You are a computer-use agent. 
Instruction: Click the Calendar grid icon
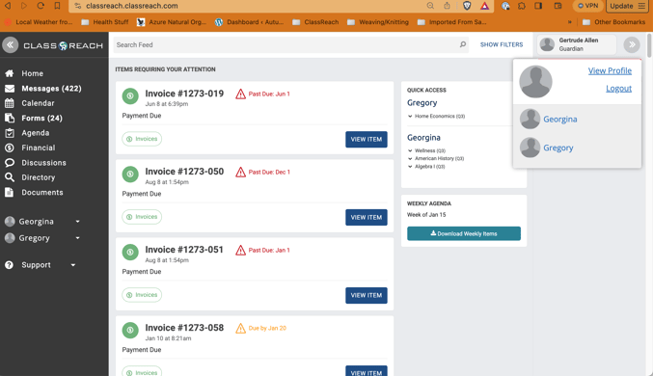[9, 103]
